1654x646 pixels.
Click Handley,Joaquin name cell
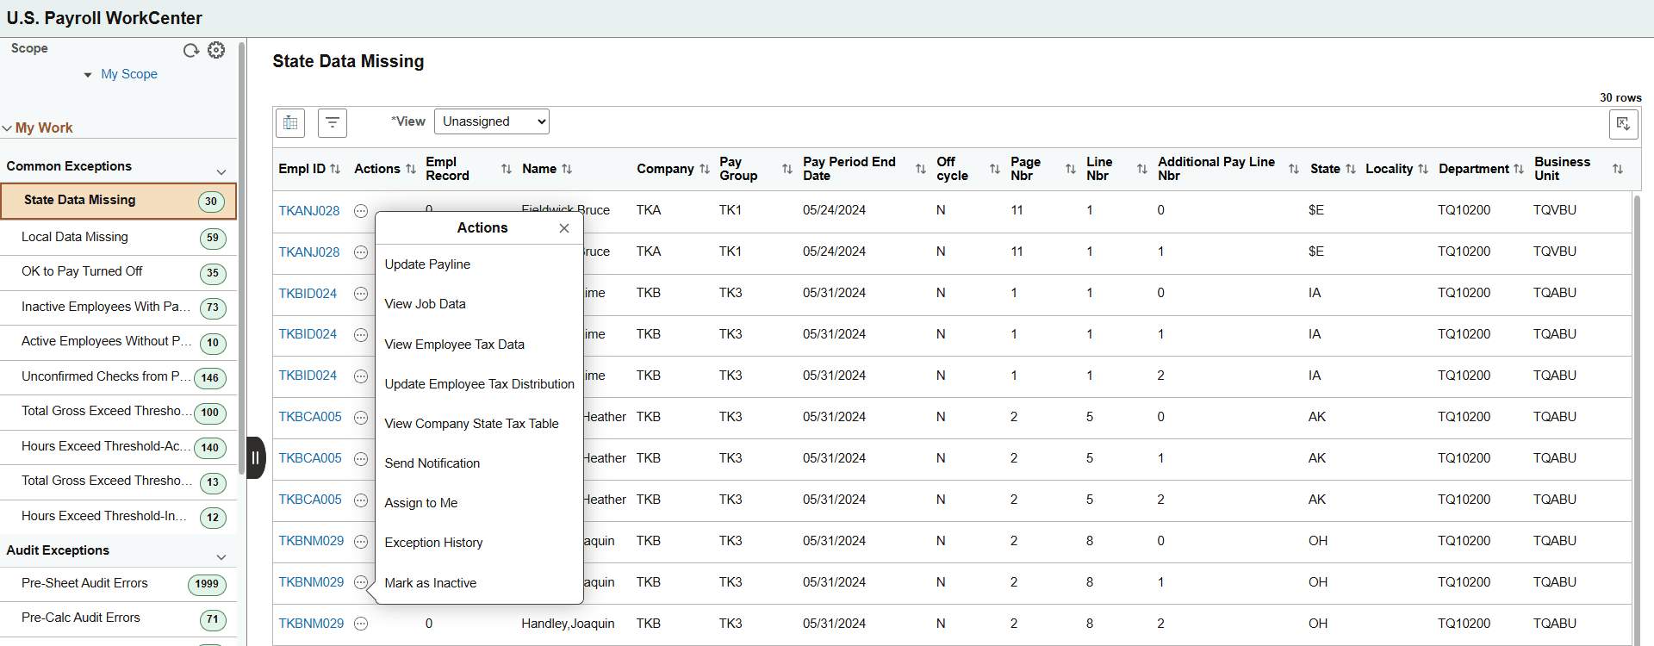[568, 624]
